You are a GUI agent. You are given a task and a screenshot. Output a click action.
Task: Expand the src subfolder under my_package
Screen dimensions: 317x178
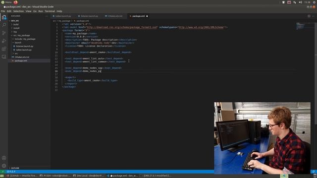16,53
